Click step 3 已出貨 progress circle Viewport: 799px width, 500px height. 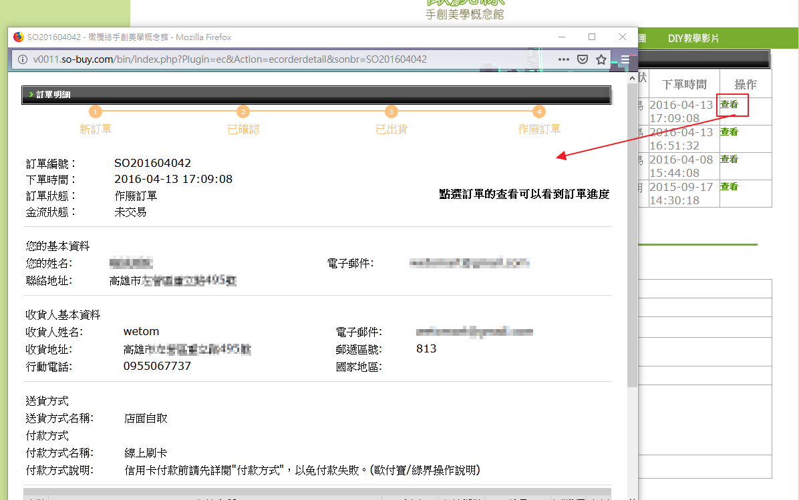391,112
